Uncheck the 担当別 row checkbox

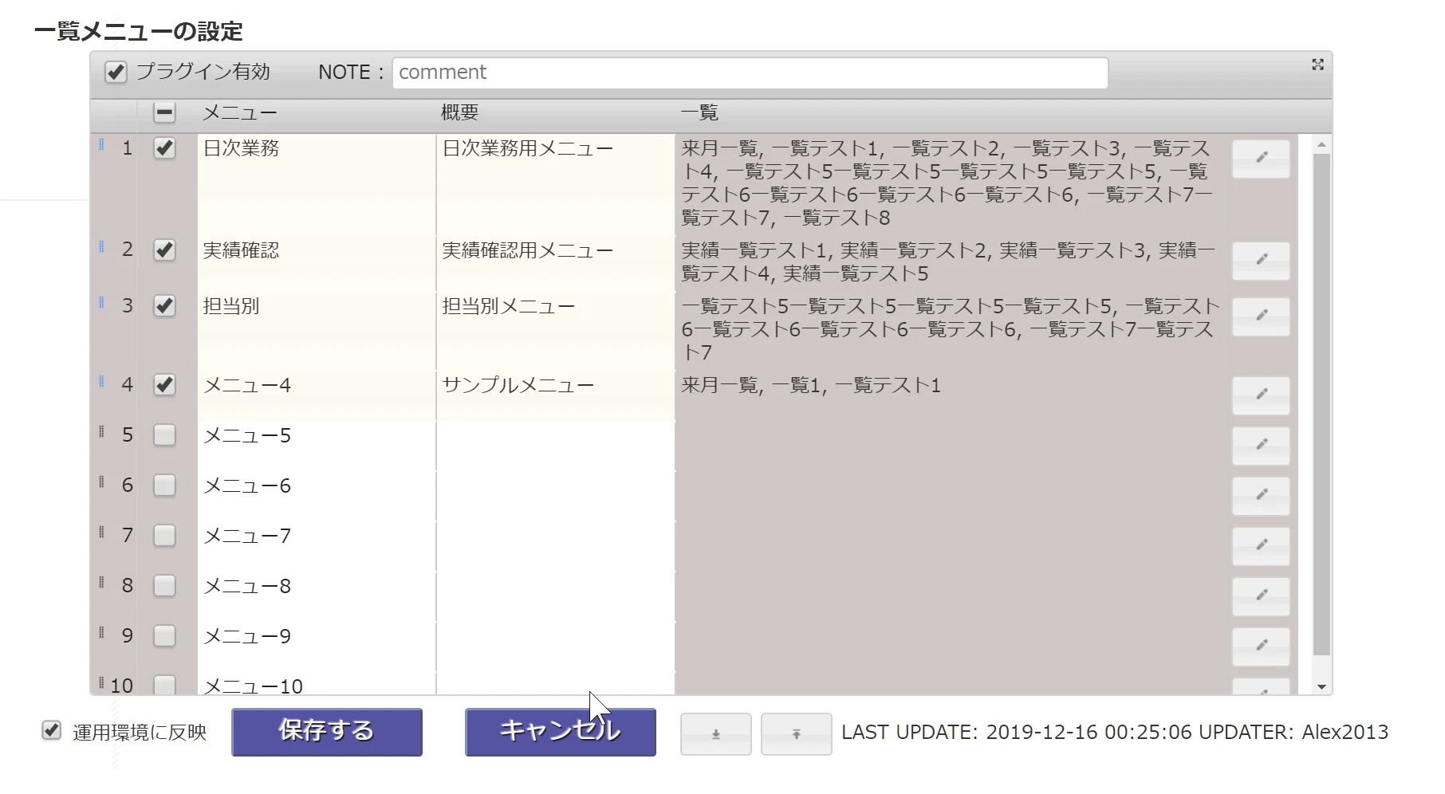(164, 306)
